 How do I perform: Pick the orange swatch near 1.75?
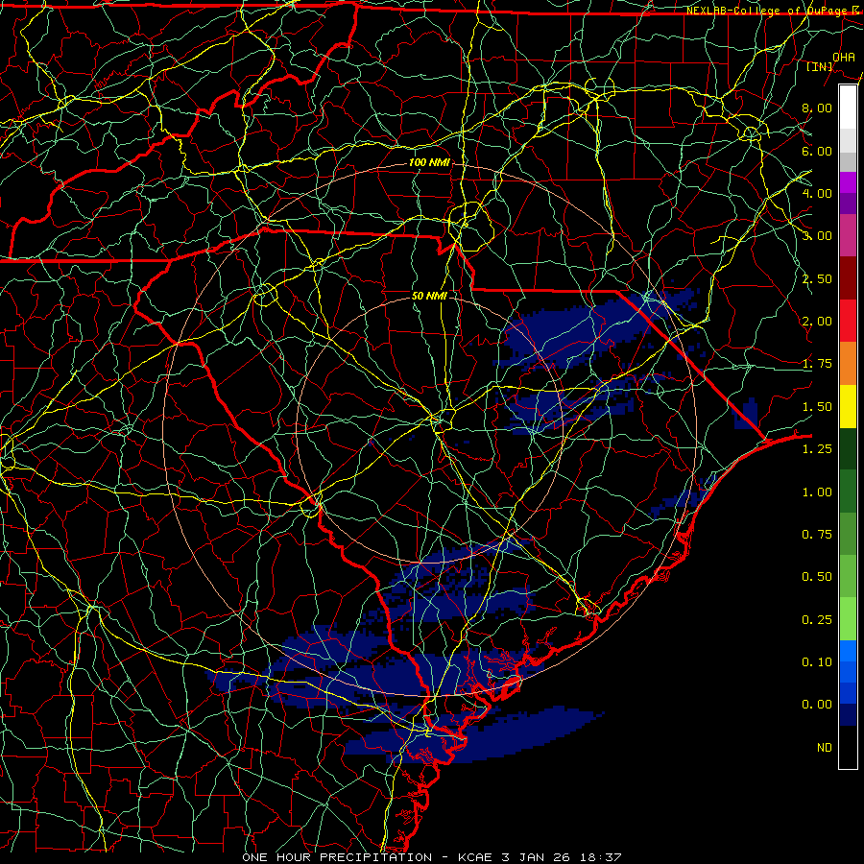[x=848, y=364]
